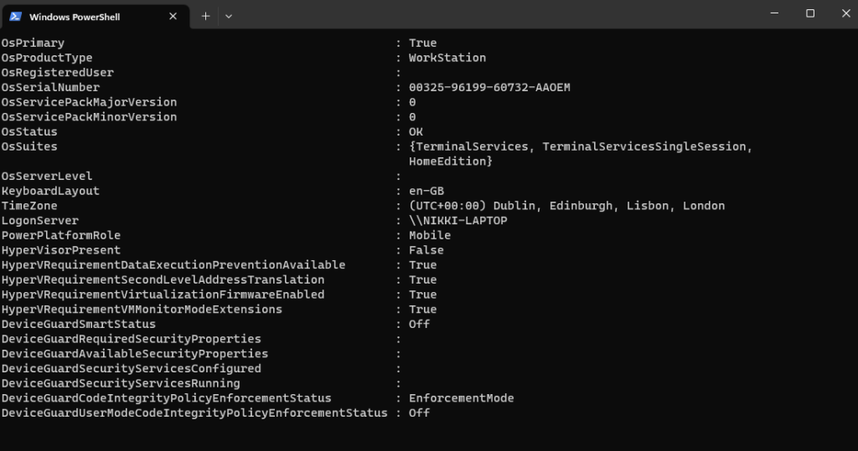Click DeviceGuardCodeIntegrityPolicyEnforcementStatus property name
This screenshot has width=858, height=451.
(167, 398)
